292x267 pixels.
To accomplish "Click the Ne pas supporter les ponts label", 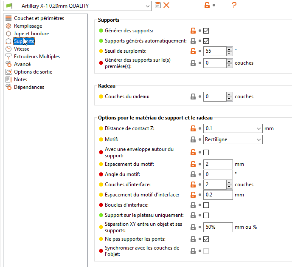I will click(135, 239).
